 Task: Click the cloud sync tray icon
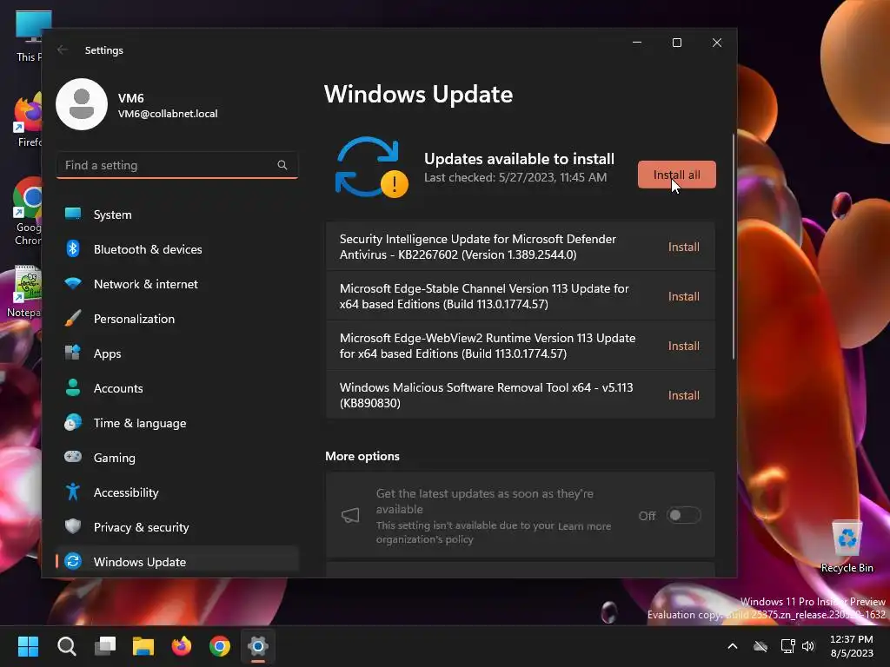pyautogui.click(x=760, y=646)
